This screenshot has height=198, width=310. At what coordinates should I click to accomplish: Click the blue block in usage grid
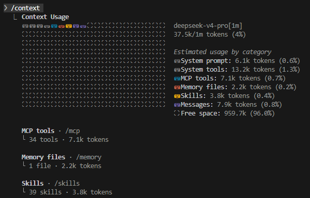point(54,26)
